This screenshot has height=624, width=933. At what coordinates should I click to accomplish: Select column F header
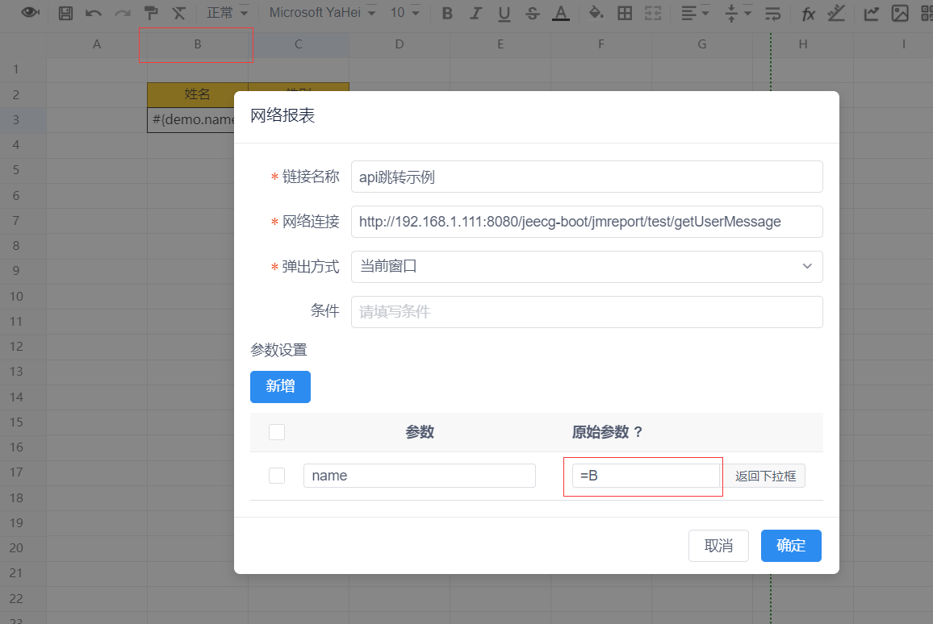click(x=601, y=44)
